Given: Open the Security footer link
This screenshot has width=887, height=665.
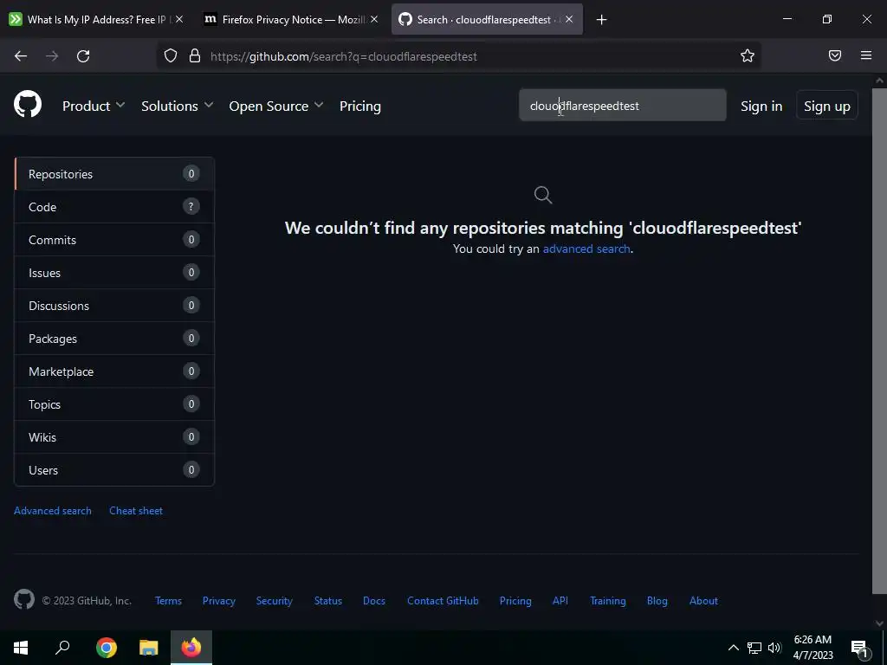Looking at the screenshot, I should (x=274, y=601).
